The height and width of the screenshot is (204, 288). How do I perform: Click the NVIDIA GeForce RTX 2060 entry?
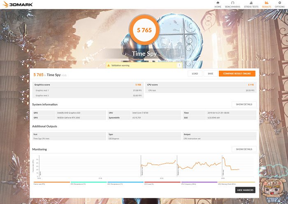[69, 118]
